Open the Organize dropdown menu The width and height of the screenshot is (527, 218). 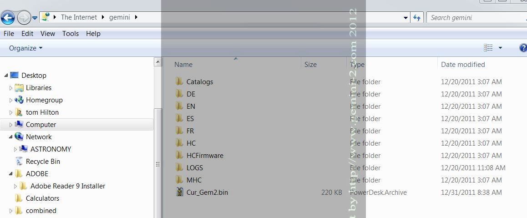click(25, 48)
